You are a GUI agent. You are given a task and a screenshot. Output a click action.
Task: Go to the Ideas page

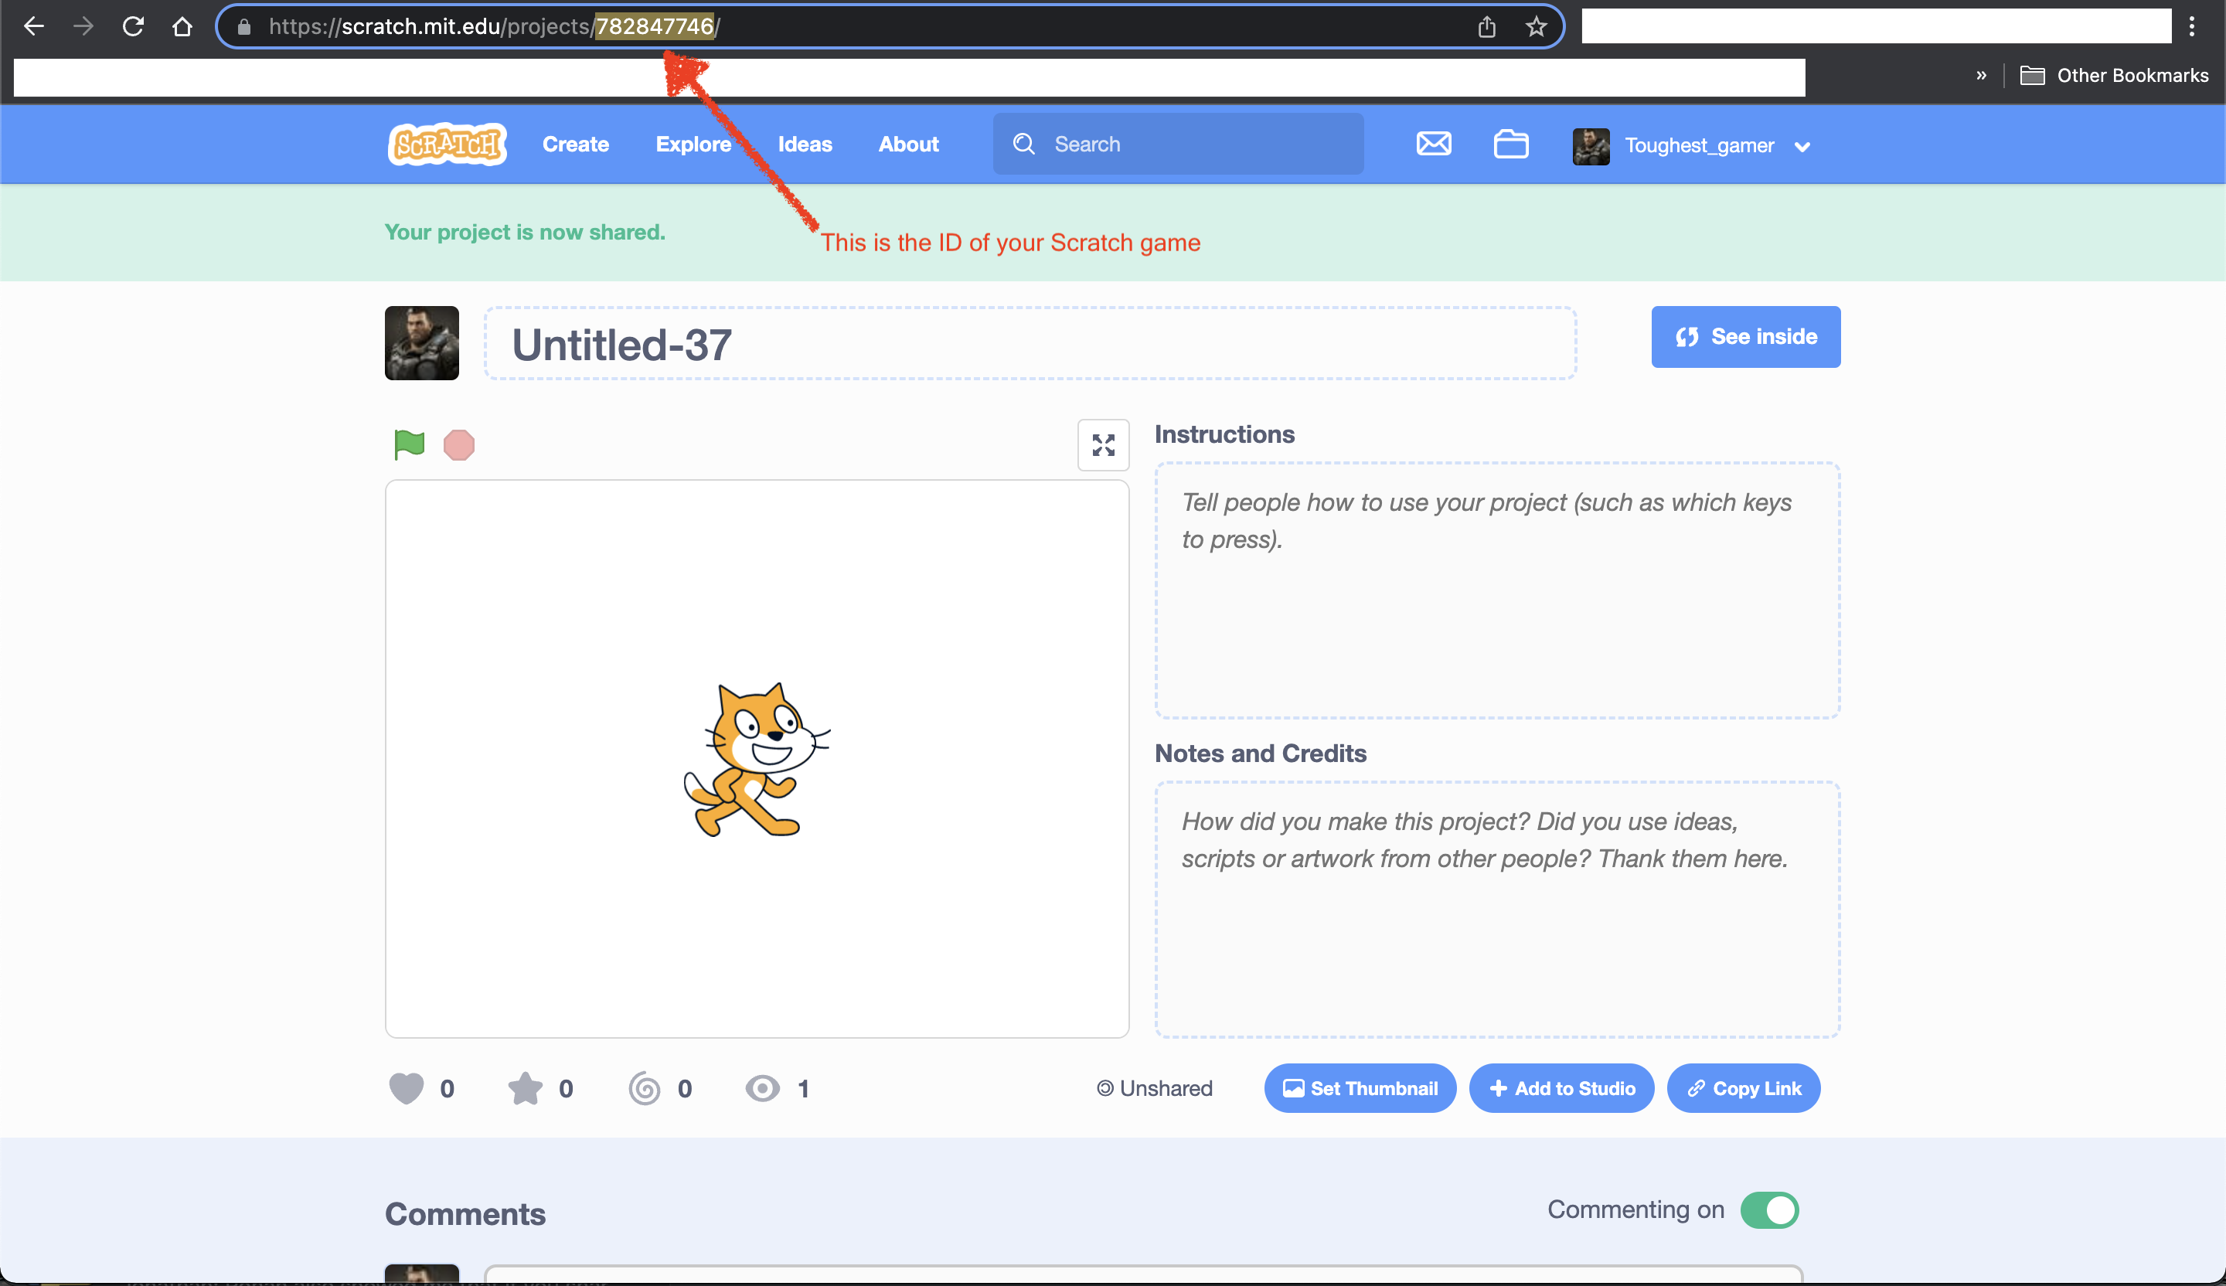pyautogui.click(x=804, y=144)
